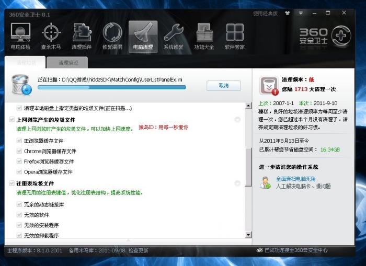Open 查杀木马 trojan scan icon
The image size is (366, 266).
coord(51,37)
